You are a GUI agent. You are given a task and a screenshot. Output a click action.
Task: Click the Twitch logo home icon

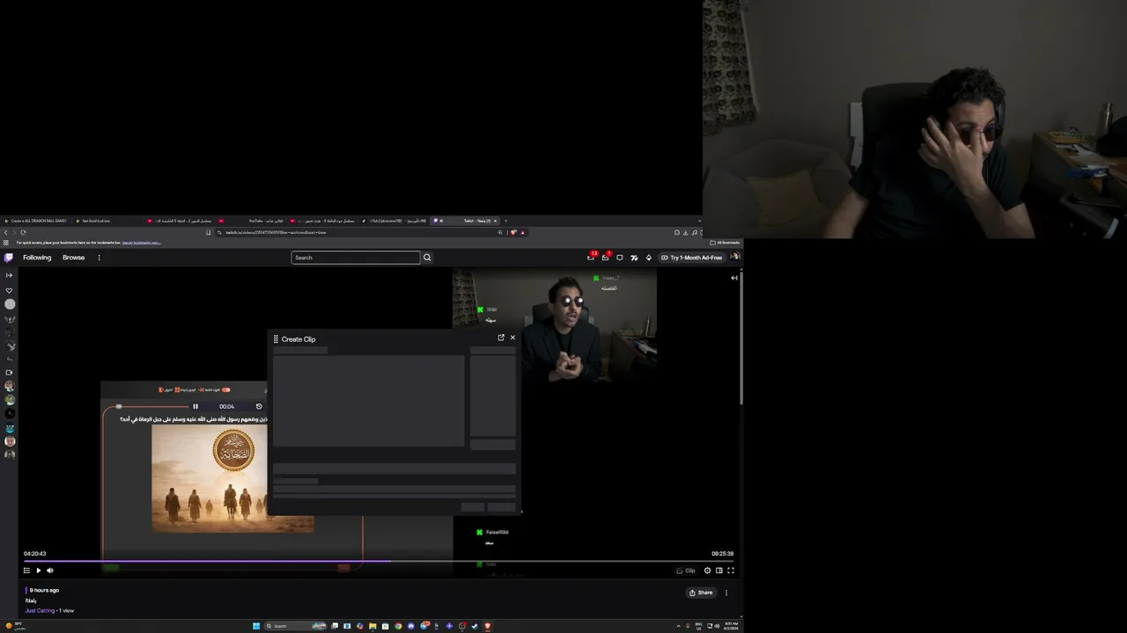[9, 258]
